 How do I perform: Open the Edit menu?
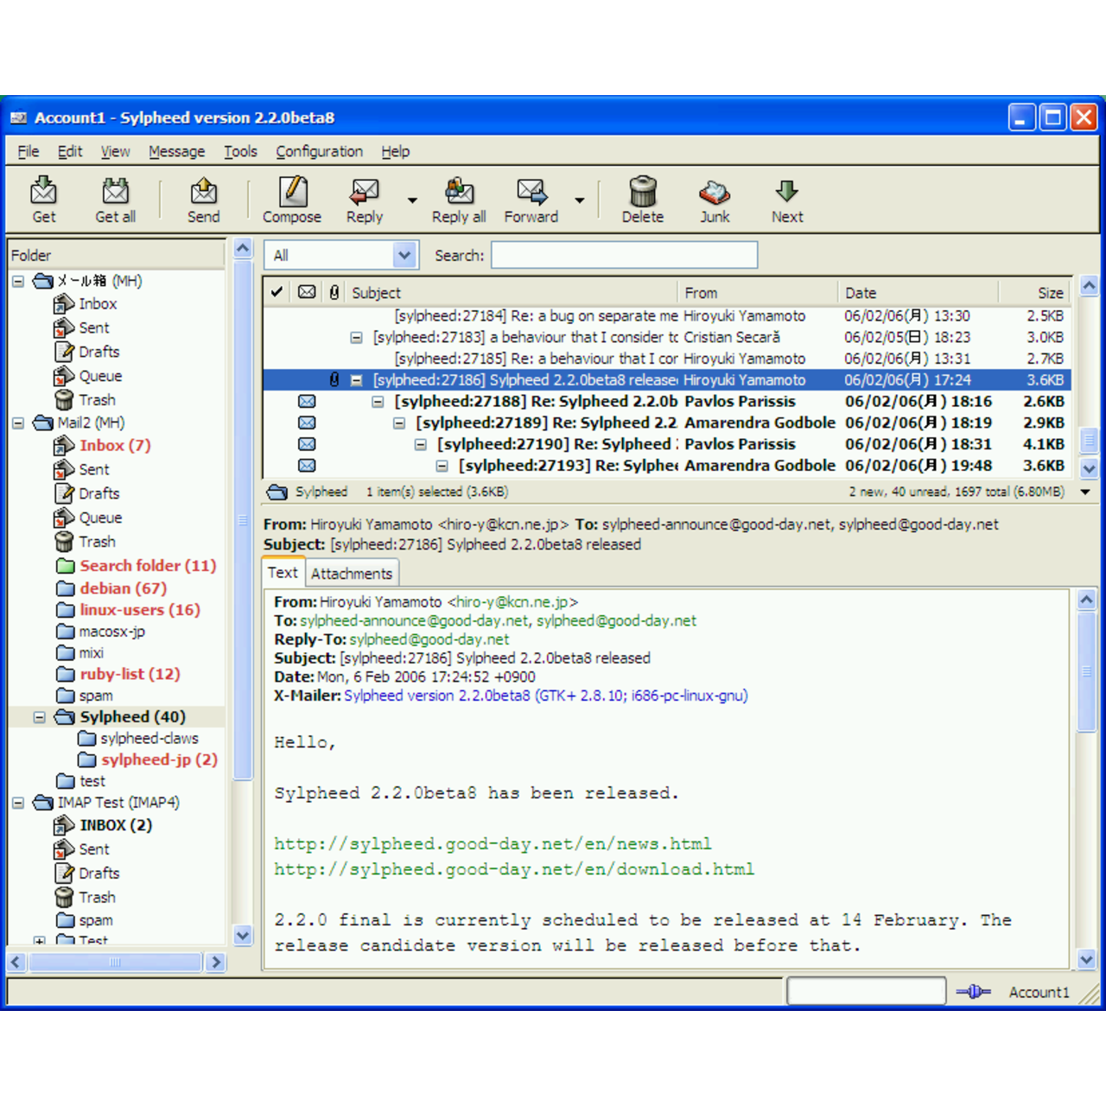[x=70, y=151]
